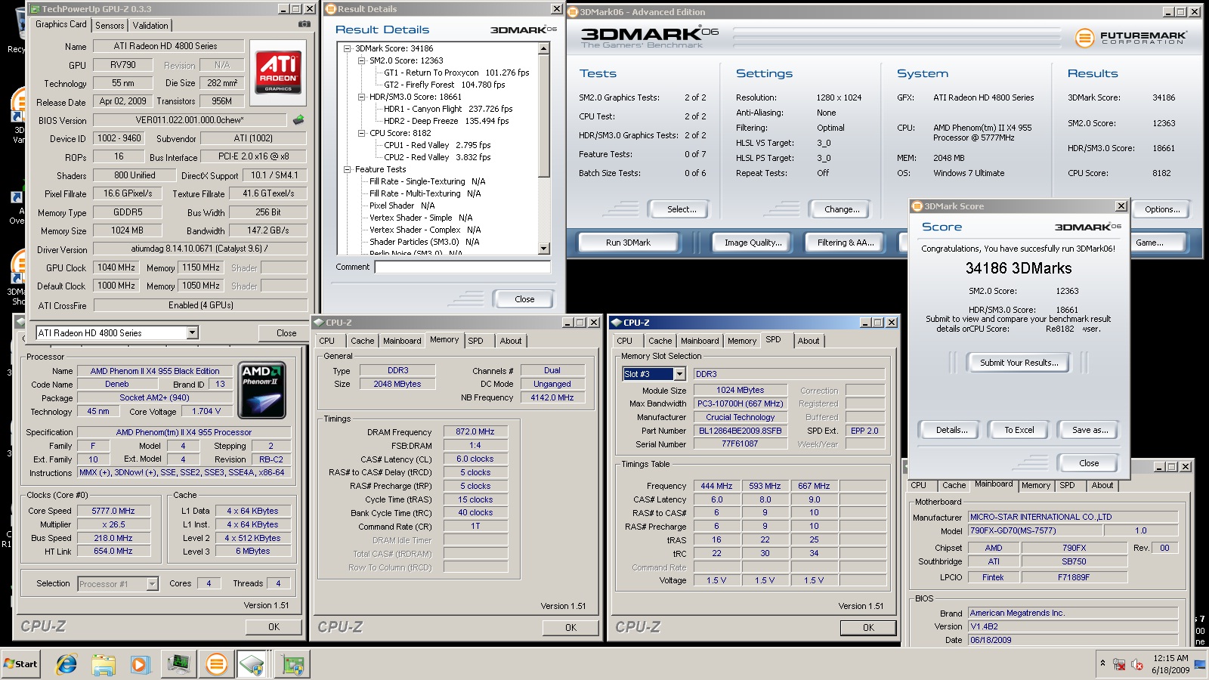
Task: Click Close button in Result Details window
Action: (524, 299)
